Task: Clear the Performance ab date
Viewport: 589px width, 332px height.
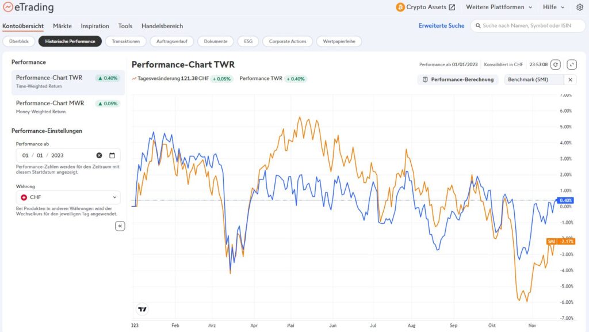Action: 99,155
